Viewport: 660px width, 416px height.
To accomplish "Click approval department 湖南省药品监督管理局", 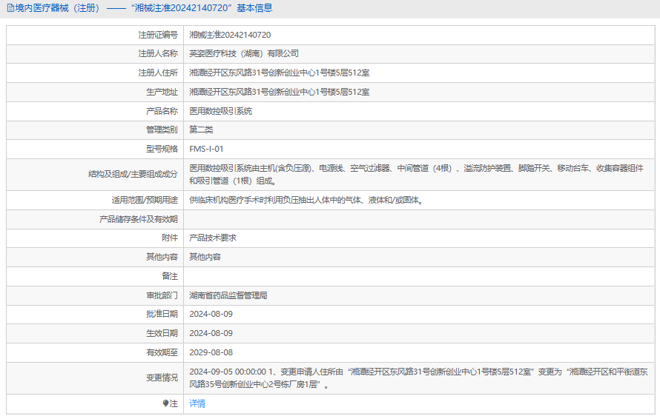I will [228, 295].
